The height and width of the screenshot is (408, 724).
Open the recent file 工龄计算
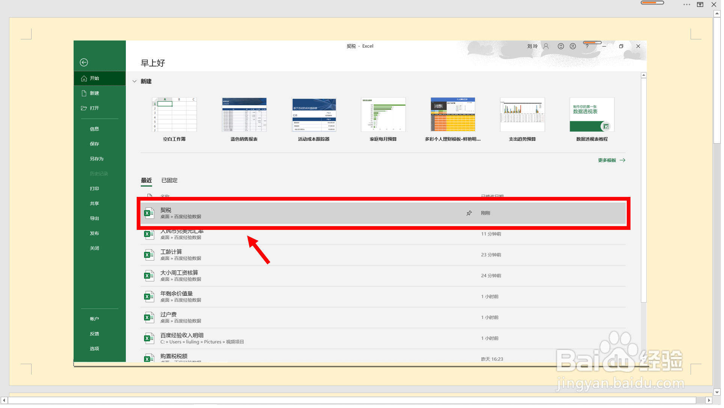[385, 256]
